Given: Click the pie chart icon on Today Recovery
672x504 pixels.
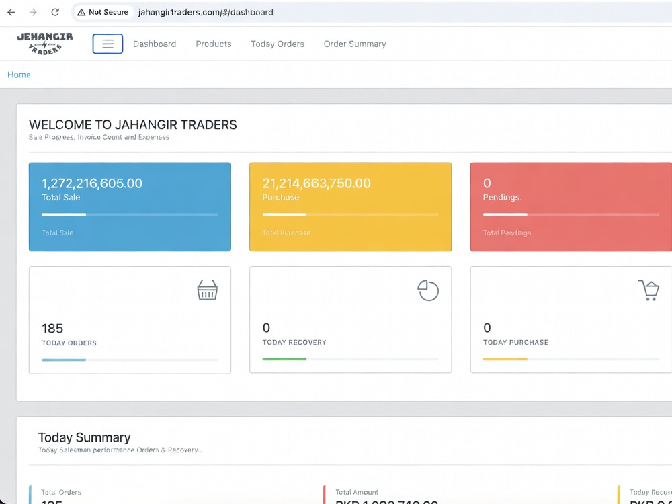Looking at the screenshot, I should click(428, 290).
